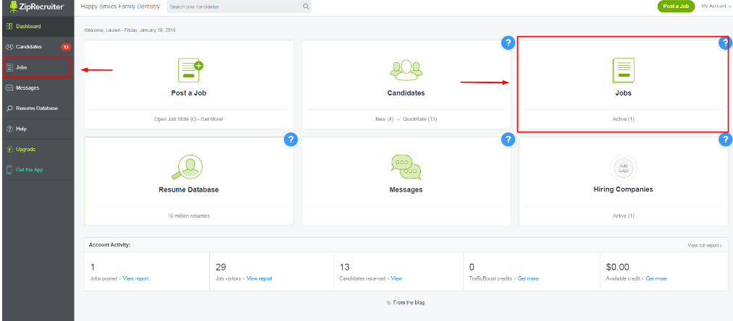733x321 pixels.
Task: Click the Jobs sidebar document icon
Action: (9, 67)
